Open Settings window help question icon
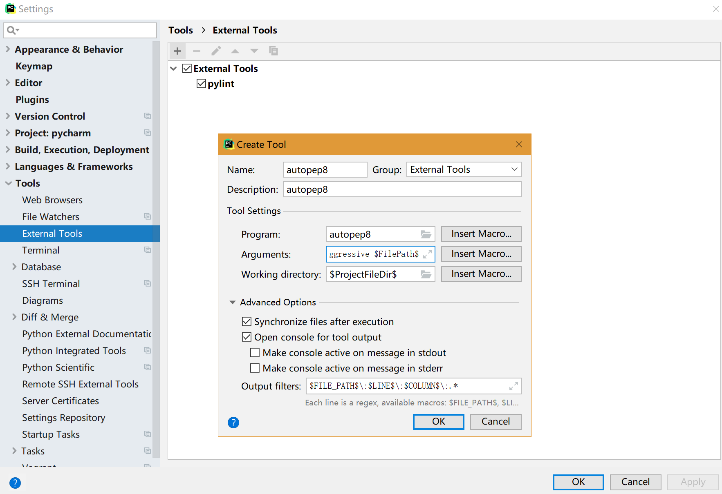 coord(15,483)
